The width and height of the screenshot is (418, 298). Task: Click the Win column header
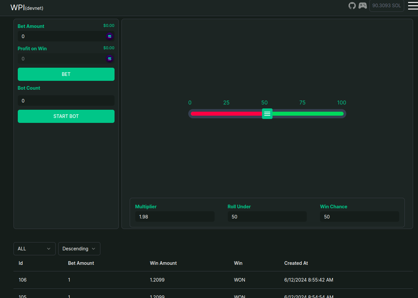[238, 263]
